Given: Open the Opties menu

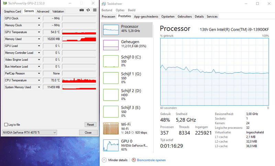Looking at the screenshot, I should click(x=120, y=10).
